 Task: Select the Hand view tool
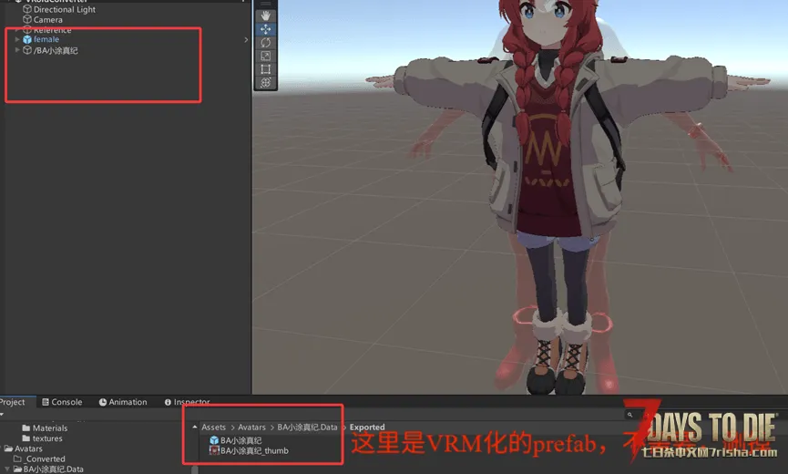click(x=266, y=15)
